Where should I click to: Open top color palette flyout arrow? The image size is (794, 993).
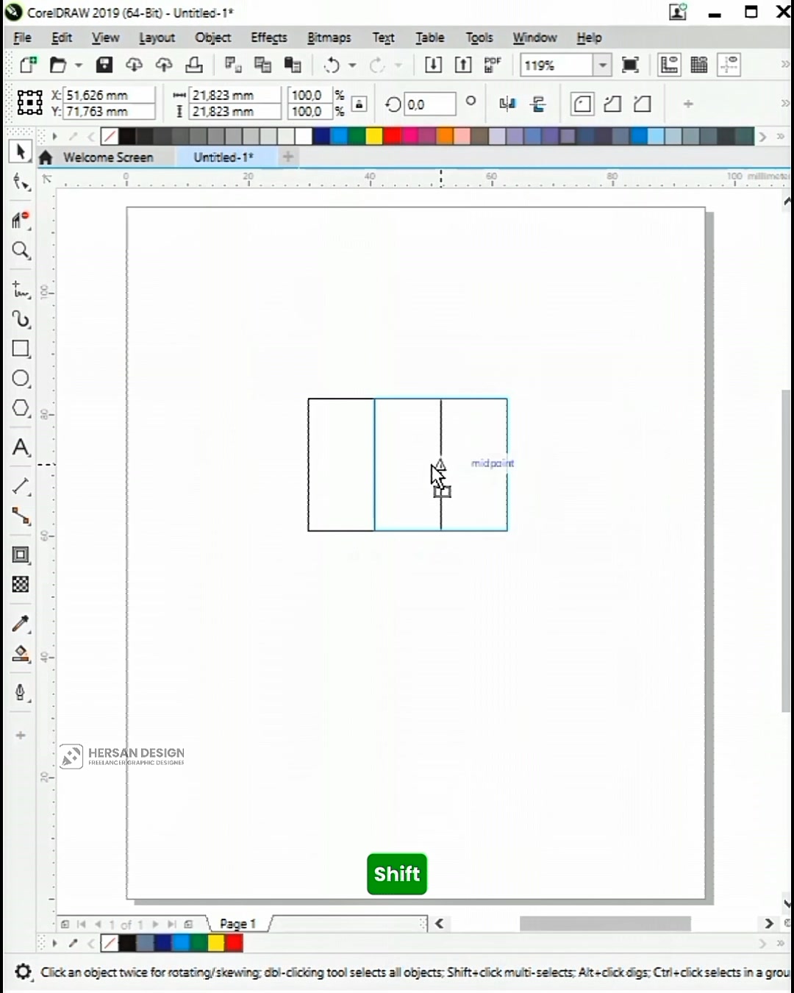point(54,137)
